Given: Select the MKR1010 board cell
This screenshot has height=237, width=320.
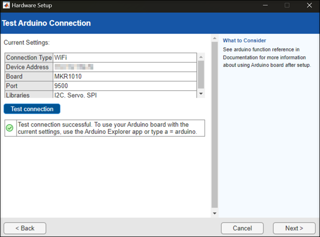Looking at the screenshot, I should pos(125,76).
